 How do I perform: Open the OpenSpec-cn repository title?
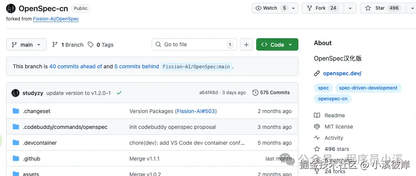click(43, 8)
